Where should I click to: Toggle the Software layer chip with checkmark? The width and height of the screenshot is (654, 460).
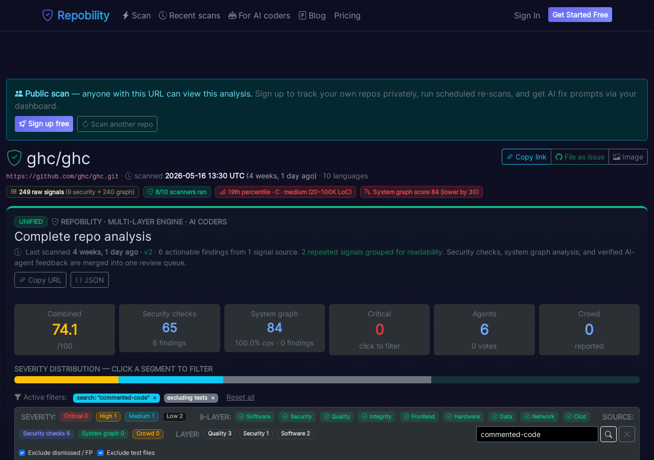[254, 417]
